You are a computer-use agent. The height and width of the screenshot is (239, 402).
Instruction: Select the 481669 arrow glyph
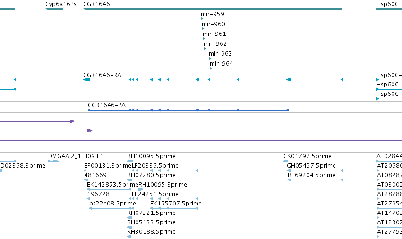[x=86, y=180]
